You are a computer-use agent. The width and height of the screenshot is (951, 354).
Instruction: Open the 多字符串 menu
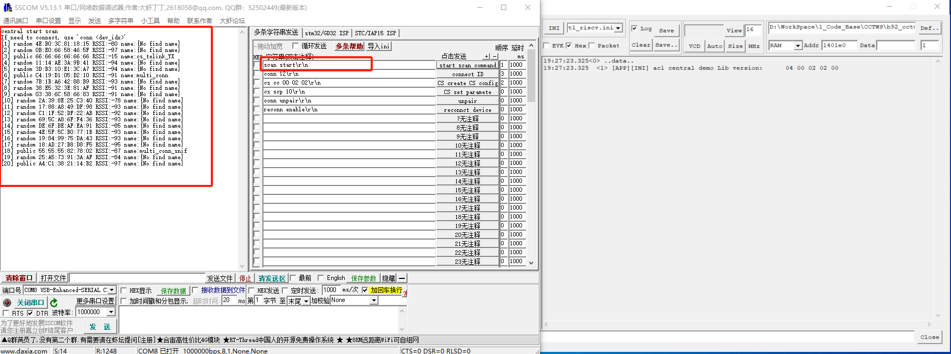coord(121,20)
